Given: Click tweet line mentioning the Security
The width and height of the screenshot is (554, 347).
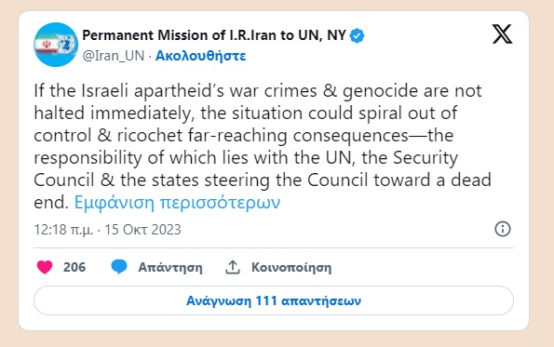Looking at the screenshot, I should pyautogui.click(x=246, y=158).
